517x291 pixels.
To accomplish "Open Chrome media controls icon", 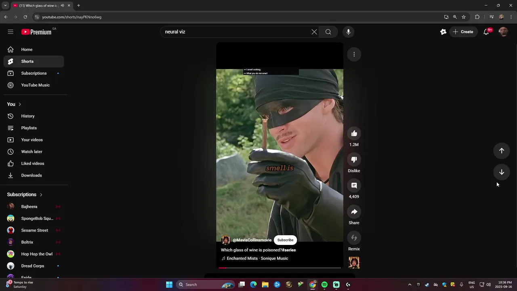I will (492, 17).
